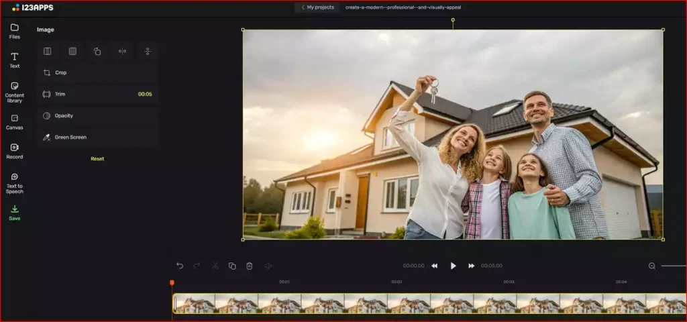This screenshot has height=322, width=687.
Task: Play the video preview
Action: pos(453,266)
